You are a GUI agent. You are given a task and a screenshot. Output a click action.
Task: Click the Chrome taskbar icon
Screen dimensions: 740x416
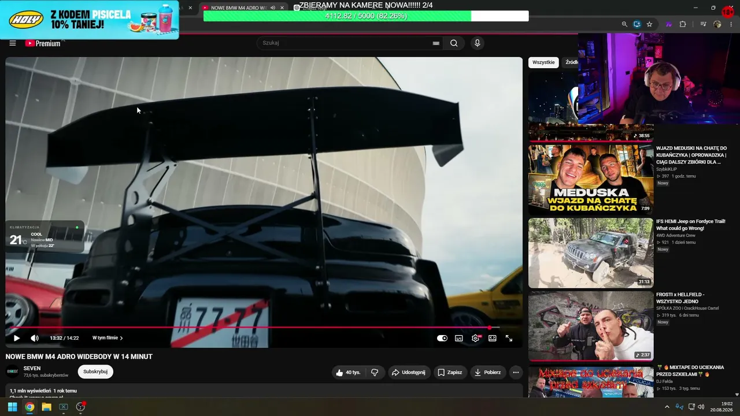pyautogui.click(x=29, y=407)
